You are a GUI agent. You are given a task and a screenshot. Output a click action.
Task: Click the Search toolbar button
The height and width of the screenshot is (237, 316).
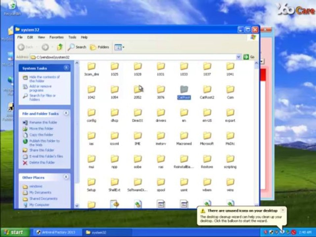point(77,47)
